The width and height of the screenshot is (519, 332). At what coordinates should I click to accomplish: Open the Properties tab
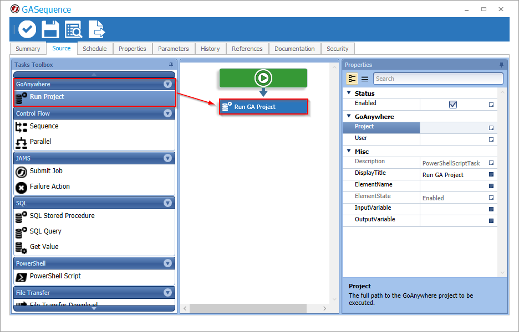pos(133,49)
